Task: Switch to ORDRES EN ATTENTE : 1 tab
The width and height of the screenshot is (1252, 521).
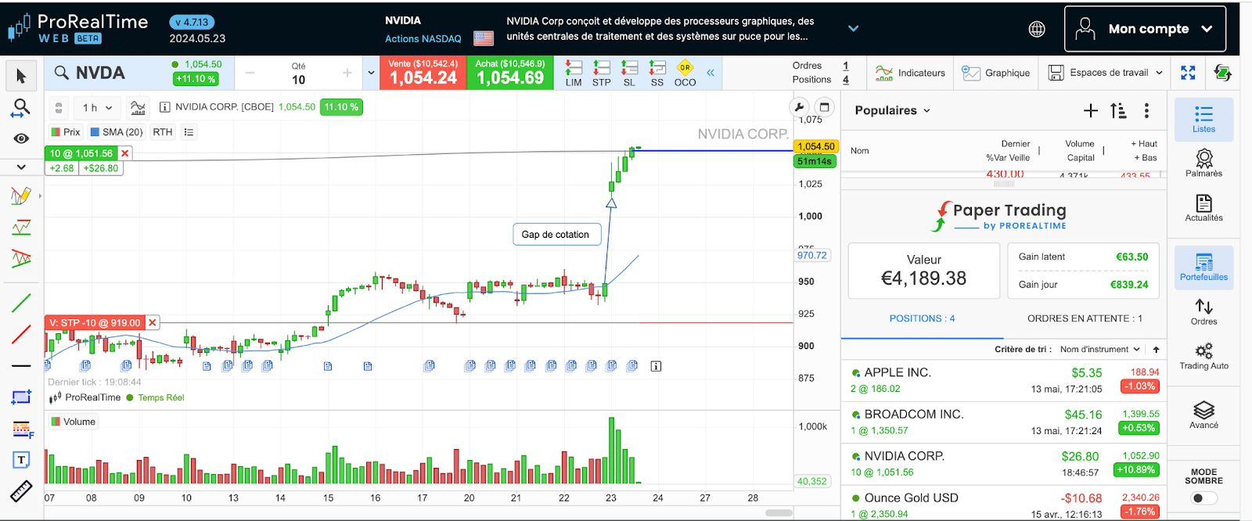Action: pos(1085,318)
